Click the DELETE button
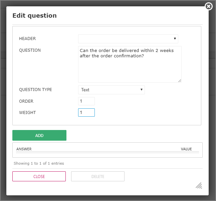Viewport: 216px width, 201px height. [x=98, y=176]
